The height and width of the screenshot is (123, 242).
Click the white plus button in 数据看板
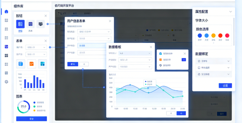point(171,113)
